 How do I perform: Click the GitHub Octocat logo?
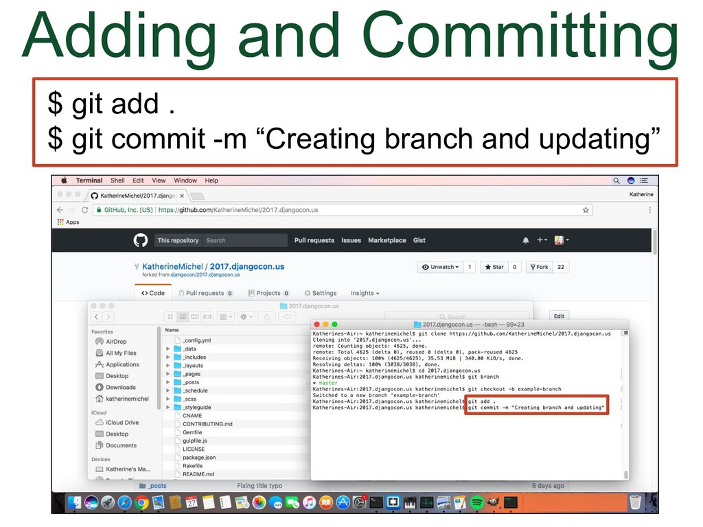[x=140, y=240]
